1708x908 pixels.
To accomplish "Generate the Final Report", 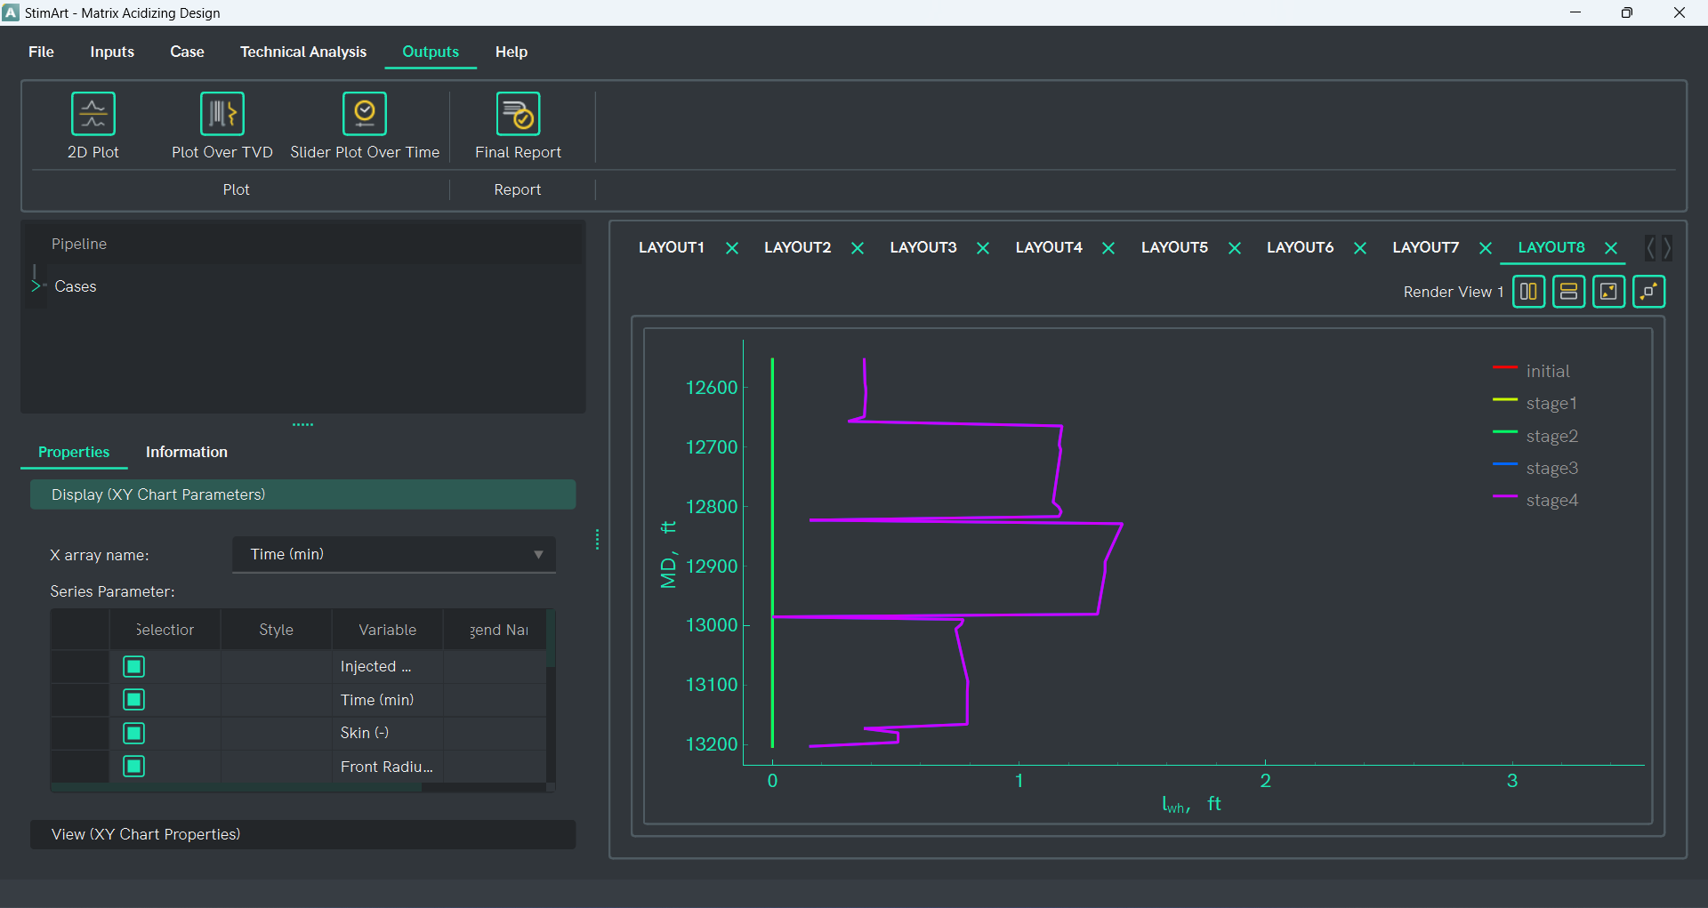I will coord(518,115).
